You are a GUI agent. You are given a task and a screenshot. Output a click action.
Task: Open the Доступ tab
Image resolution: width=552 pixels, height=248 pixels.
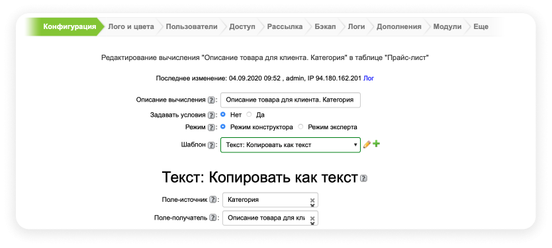[242, 26]
